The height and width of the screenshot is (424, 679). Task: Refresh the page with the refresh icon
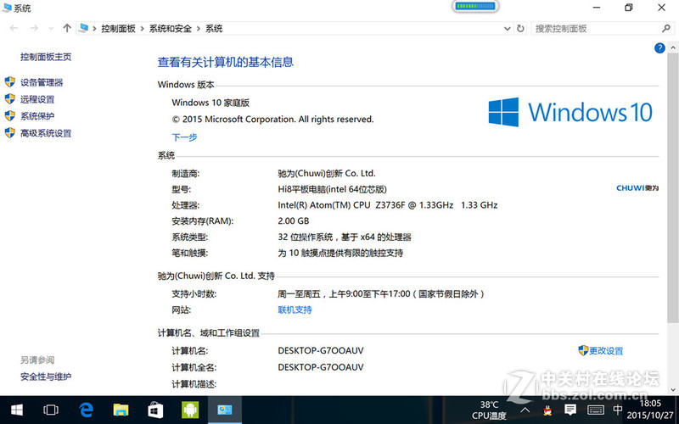pos(520,29)
